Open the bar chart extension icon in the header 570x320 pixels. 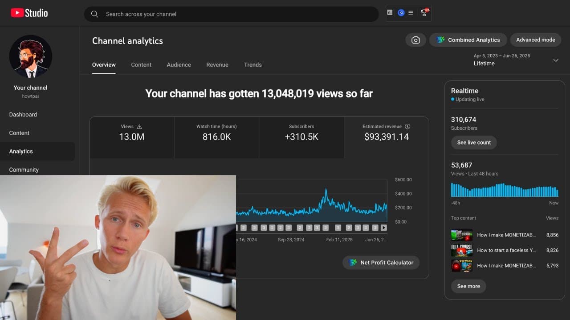390,13
